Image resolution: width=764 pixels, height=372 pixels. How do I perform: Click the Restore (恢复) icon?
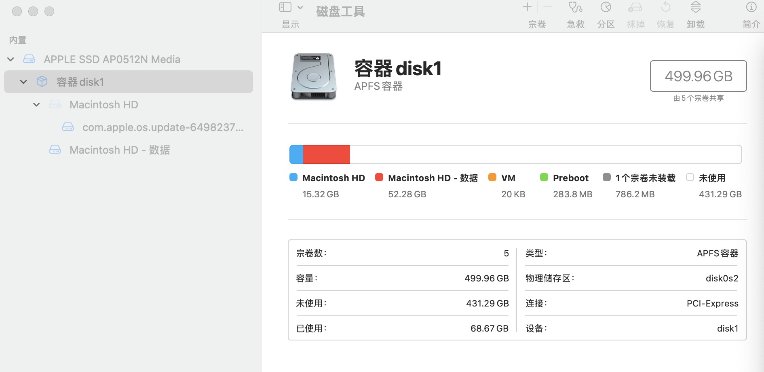pyautogui.click(x=665, y=8)
